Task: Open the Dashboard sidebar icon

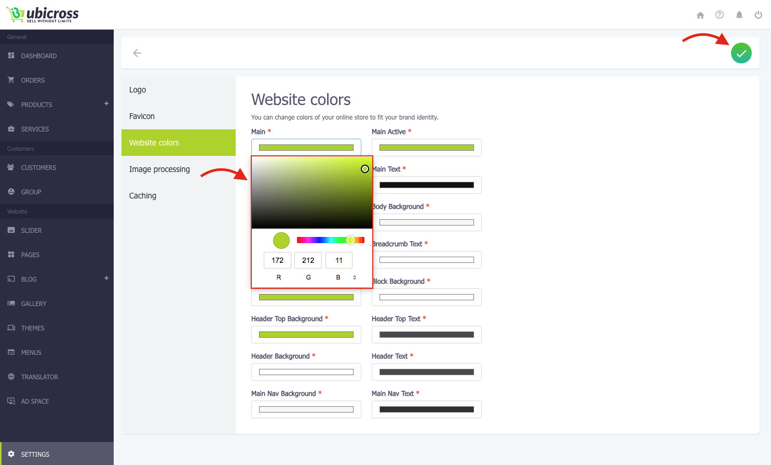Action: click(11, 55)
